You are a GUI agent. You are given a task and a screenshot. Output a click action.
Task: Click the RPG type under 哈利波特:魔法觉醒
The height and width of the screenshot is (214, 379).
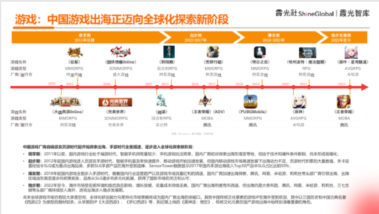tap(306, 69)
